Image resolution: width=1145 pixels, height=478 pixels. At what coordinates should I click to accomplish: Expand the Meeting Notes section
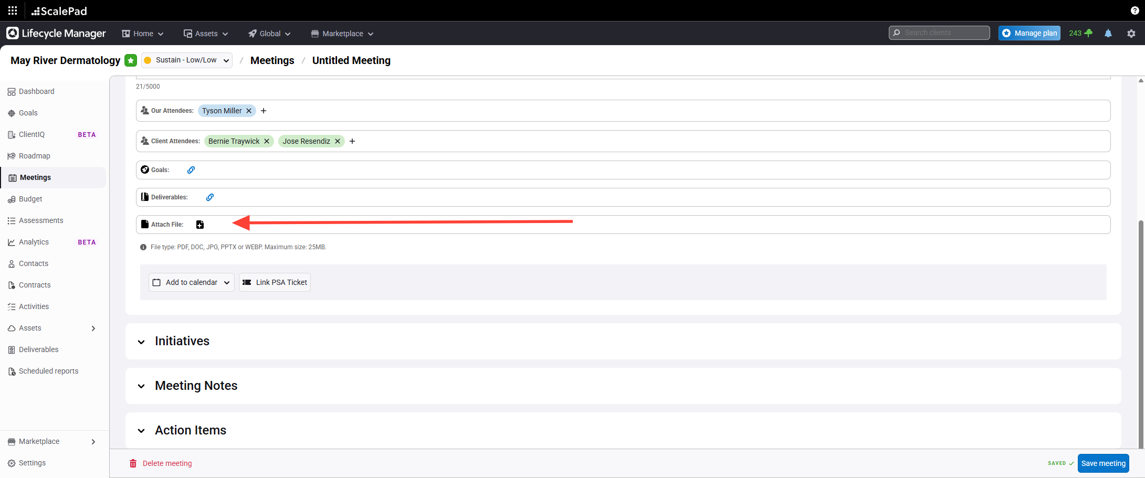pyautogui.click(x=141, y=386)
